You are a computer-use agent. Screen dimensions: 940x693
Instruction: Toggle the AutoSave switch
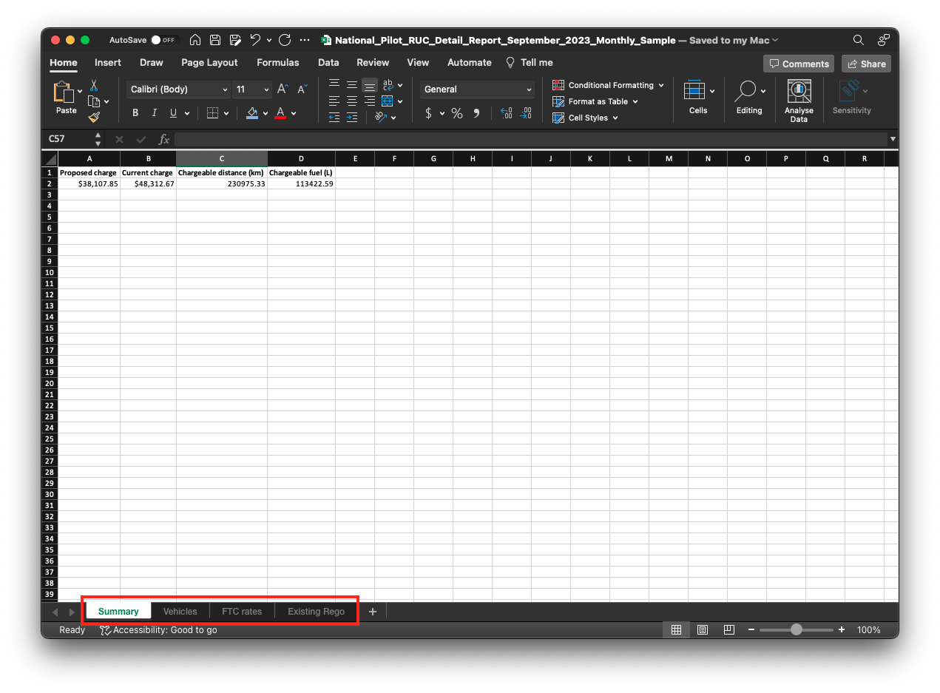tap(162, 41)
